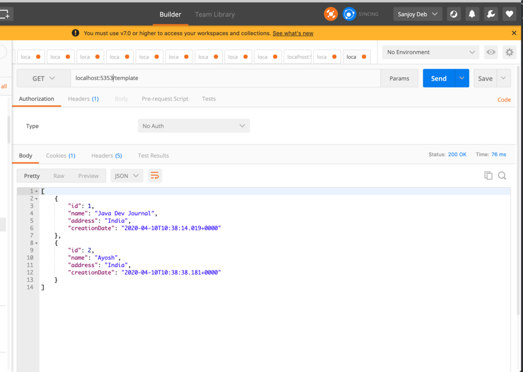Open response search magnifier icon
The height and width of the screenshot is (372, 523).
pyautogui.click(x=502, y=175)
